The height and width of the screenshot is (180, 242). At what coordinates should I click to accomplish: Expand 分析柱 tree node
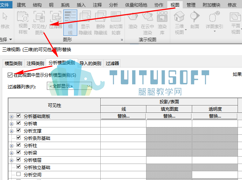11,146
